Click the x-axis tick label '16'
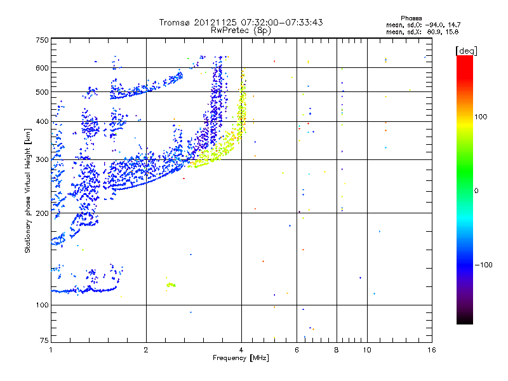 pos(432,350)
